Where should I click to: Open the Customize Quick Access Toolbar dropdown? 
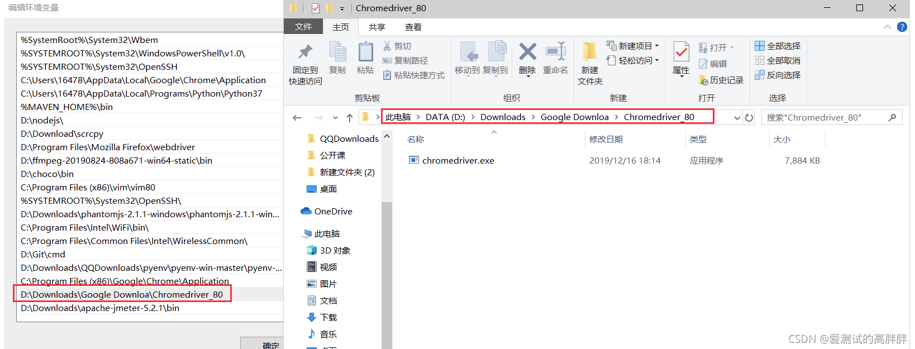tap(342, 8)
